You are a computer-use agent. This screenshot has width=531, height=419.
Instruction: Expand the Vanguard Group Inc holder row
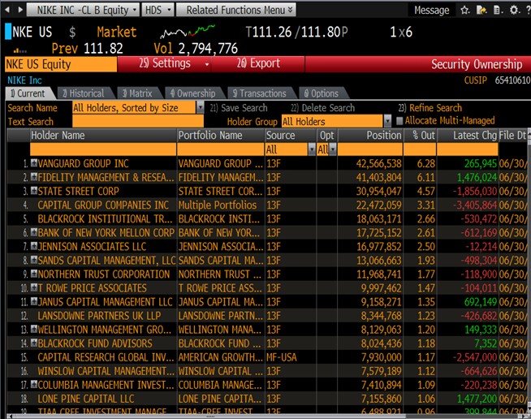34,163
